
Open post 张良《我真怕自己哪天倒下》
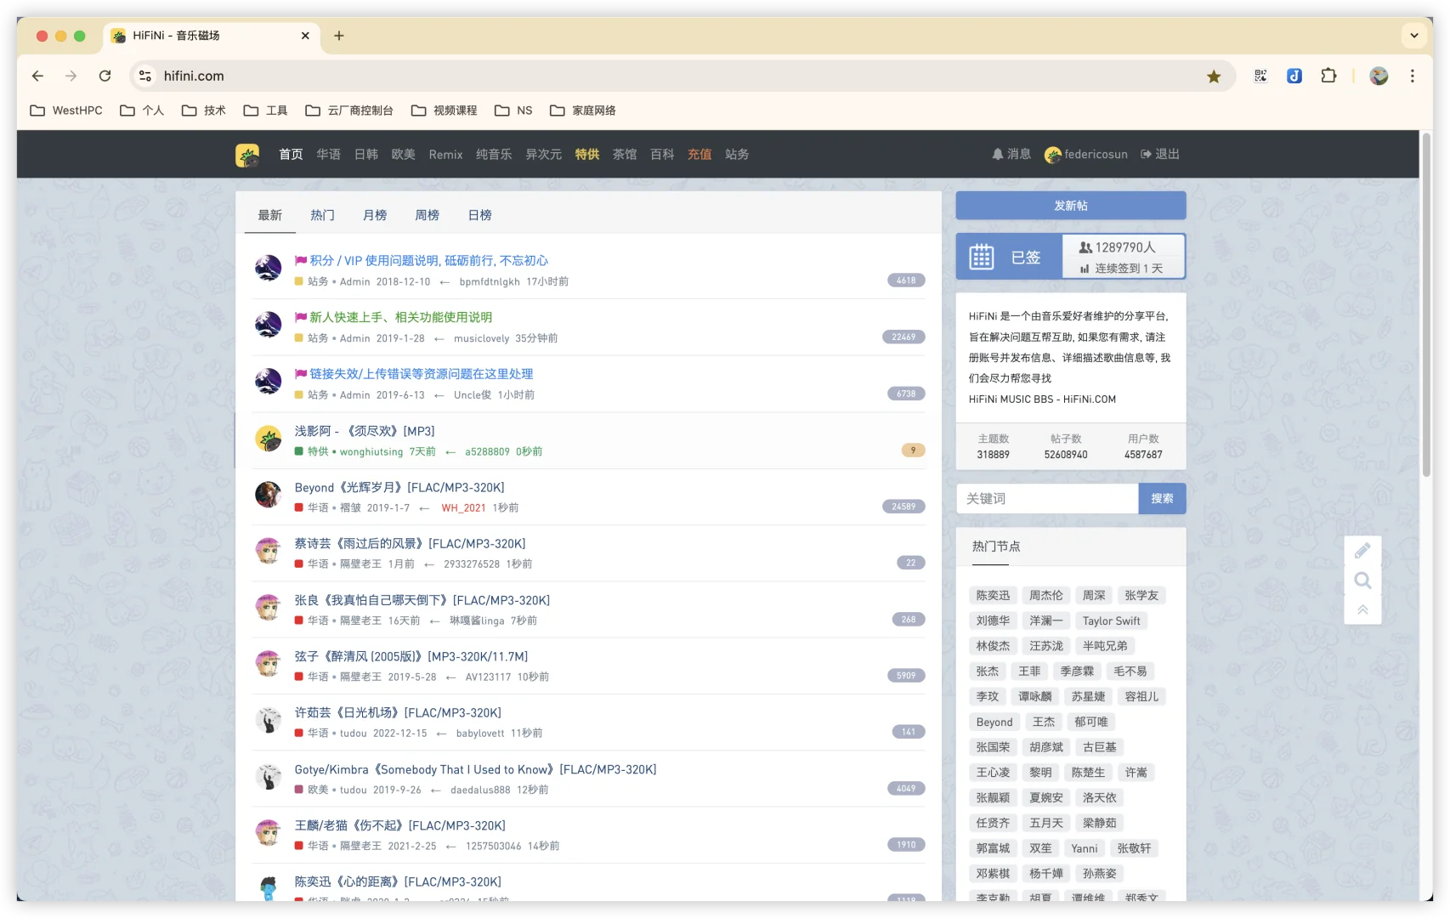[x=422, y=600]
